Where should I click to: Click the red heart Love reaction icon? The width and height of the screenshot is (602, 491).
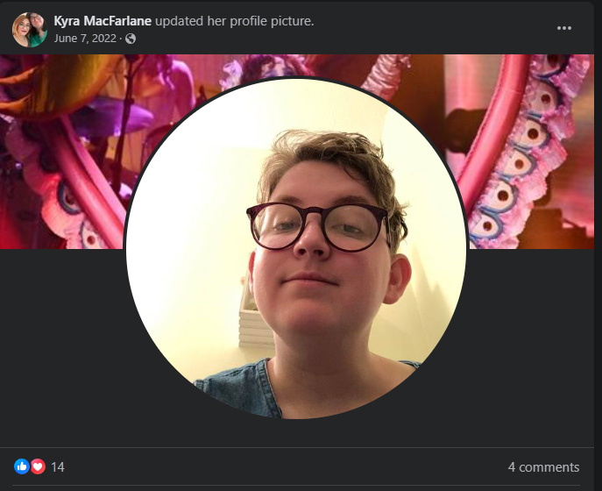(38, 466)
